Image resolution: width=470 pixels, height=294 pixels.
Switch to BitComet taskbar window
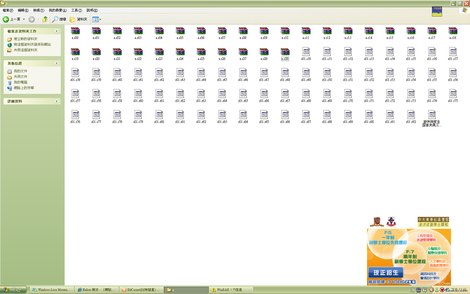click(141, 290)
